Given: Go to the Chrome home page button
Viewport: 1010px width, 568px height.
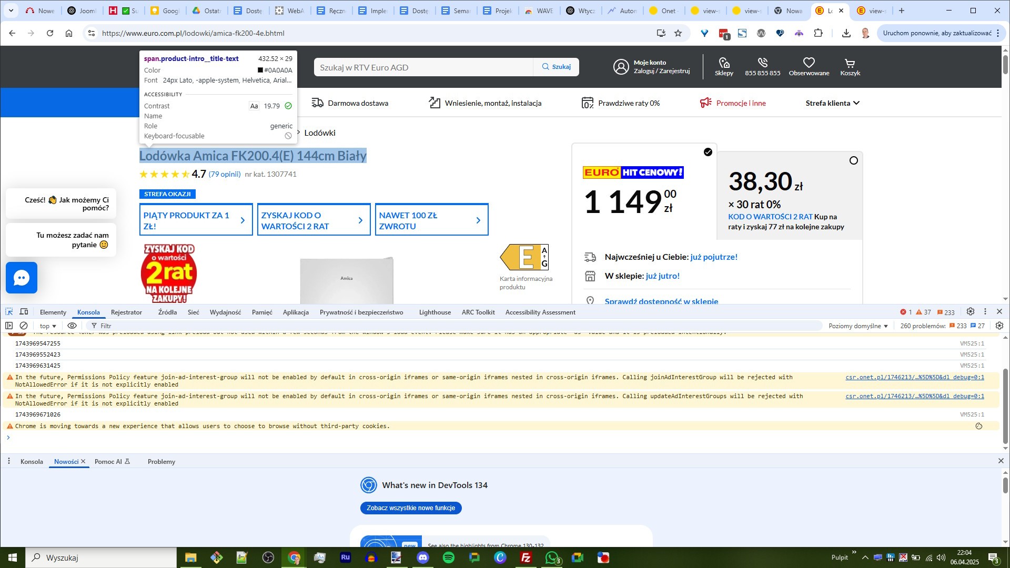Looking at the screenshot, I should (69, 33).
